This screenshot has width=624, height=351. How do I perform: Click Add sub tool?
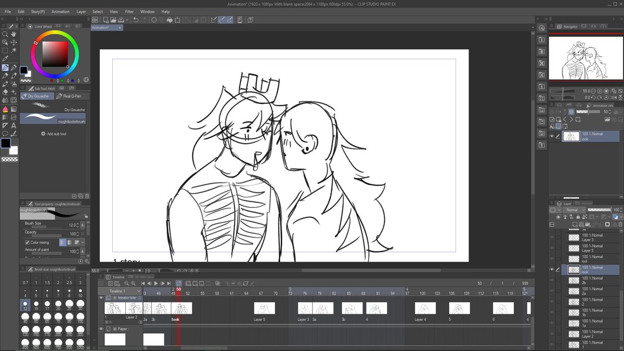56,133
